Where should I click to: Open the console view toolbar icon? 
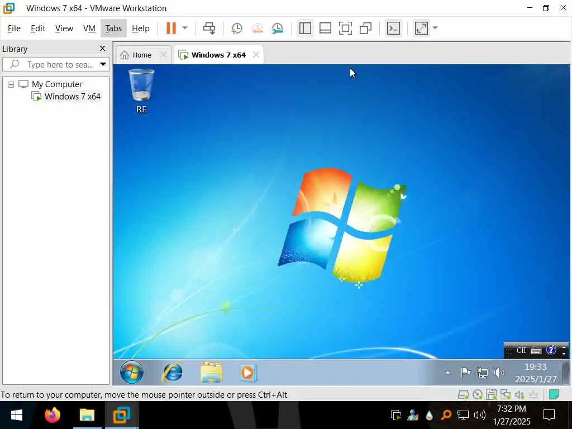coord(393,28)
